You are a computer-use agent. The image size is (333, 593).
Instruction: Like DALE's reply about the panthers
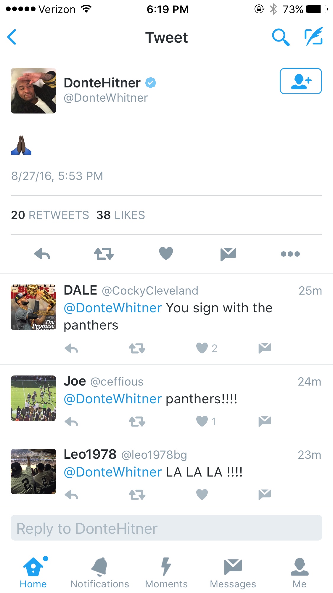(x=202, y=348)
